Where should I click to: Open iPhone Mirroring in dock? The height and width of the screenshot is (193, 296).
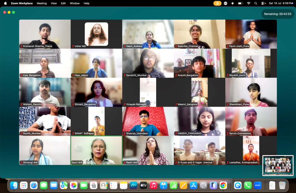(213, 185)
